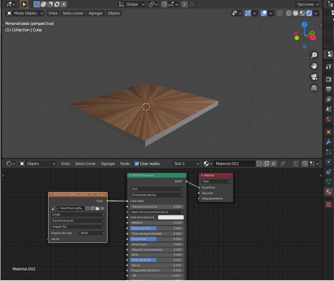Toggle the node editor pin icon

283,164
